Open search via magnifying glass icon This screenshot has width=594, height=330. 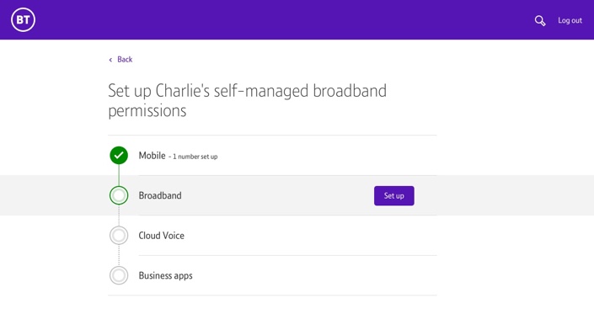tap(540, 20)
